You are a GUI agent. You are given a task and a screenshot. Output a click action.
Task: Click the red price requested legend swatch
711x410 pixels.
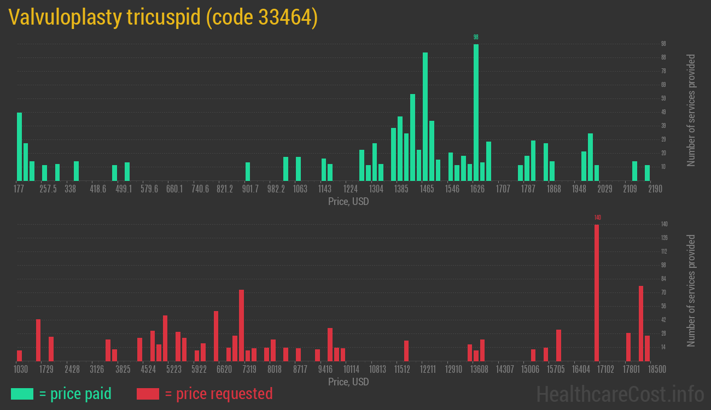pos(148,394)
